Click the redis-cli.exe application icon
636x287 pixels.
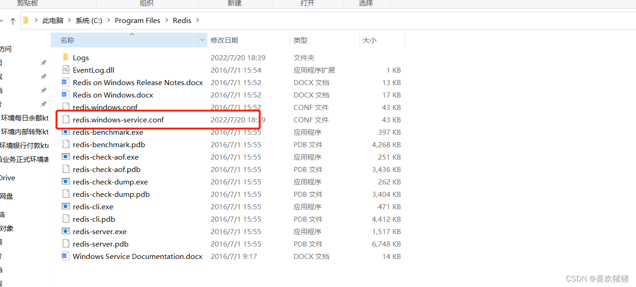pyautogui.click(x=65, y=207)
